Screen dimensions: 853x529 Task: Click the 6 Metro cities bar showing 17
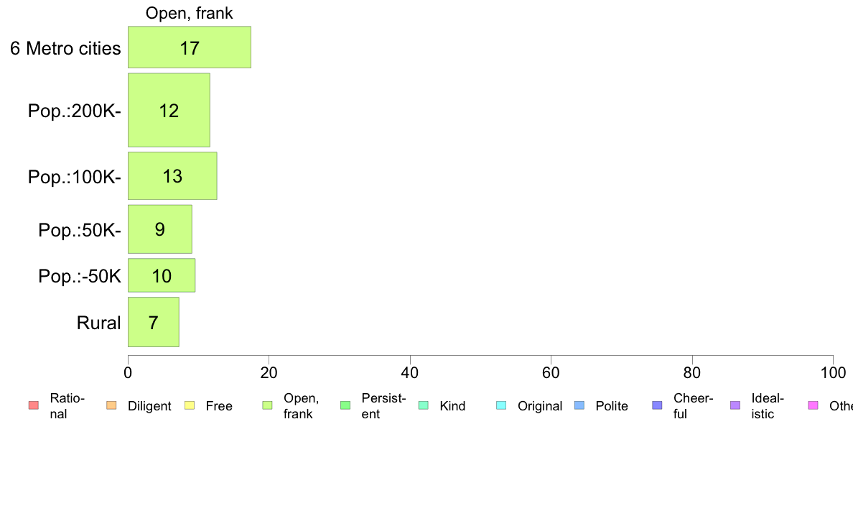(x=190, y=47)
